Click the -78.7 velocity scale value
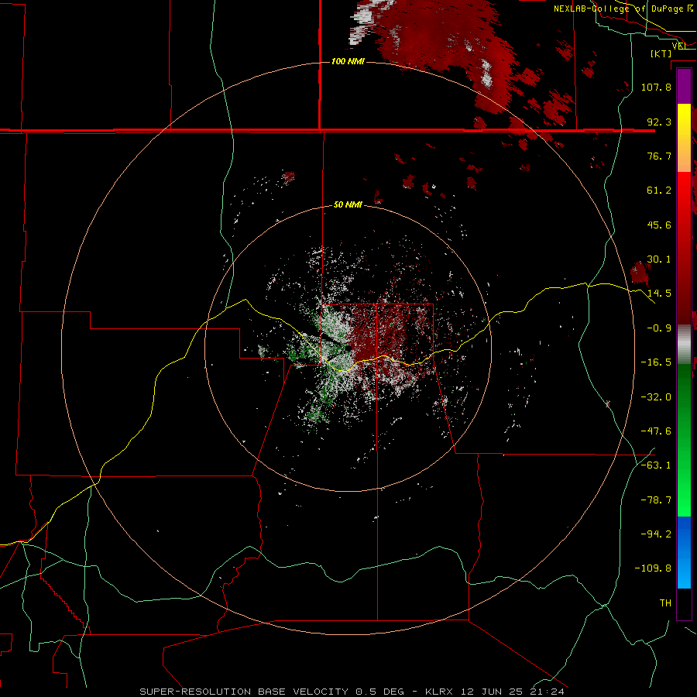Image resolution: width=697 pixels, height=697 pixels. [x=656, y=500]
